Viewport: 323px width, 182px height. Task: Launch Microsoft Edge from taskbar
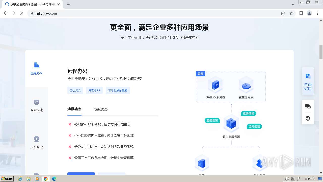(x=54, y=179)
